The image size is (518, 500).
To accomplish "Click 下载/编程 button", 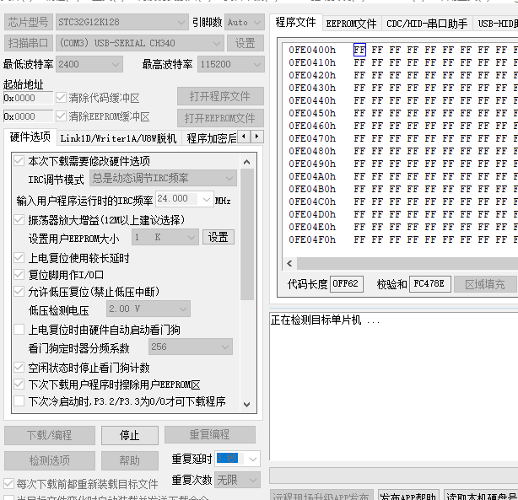I will 50,435.
